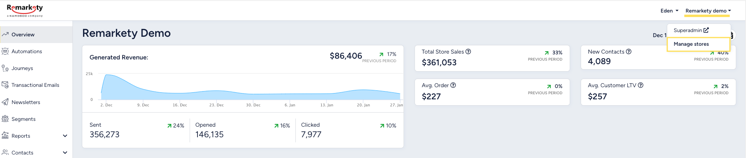Click the Opened 16% growth indicator
Viewport: 746px width, 158px height.
[282, 126]
